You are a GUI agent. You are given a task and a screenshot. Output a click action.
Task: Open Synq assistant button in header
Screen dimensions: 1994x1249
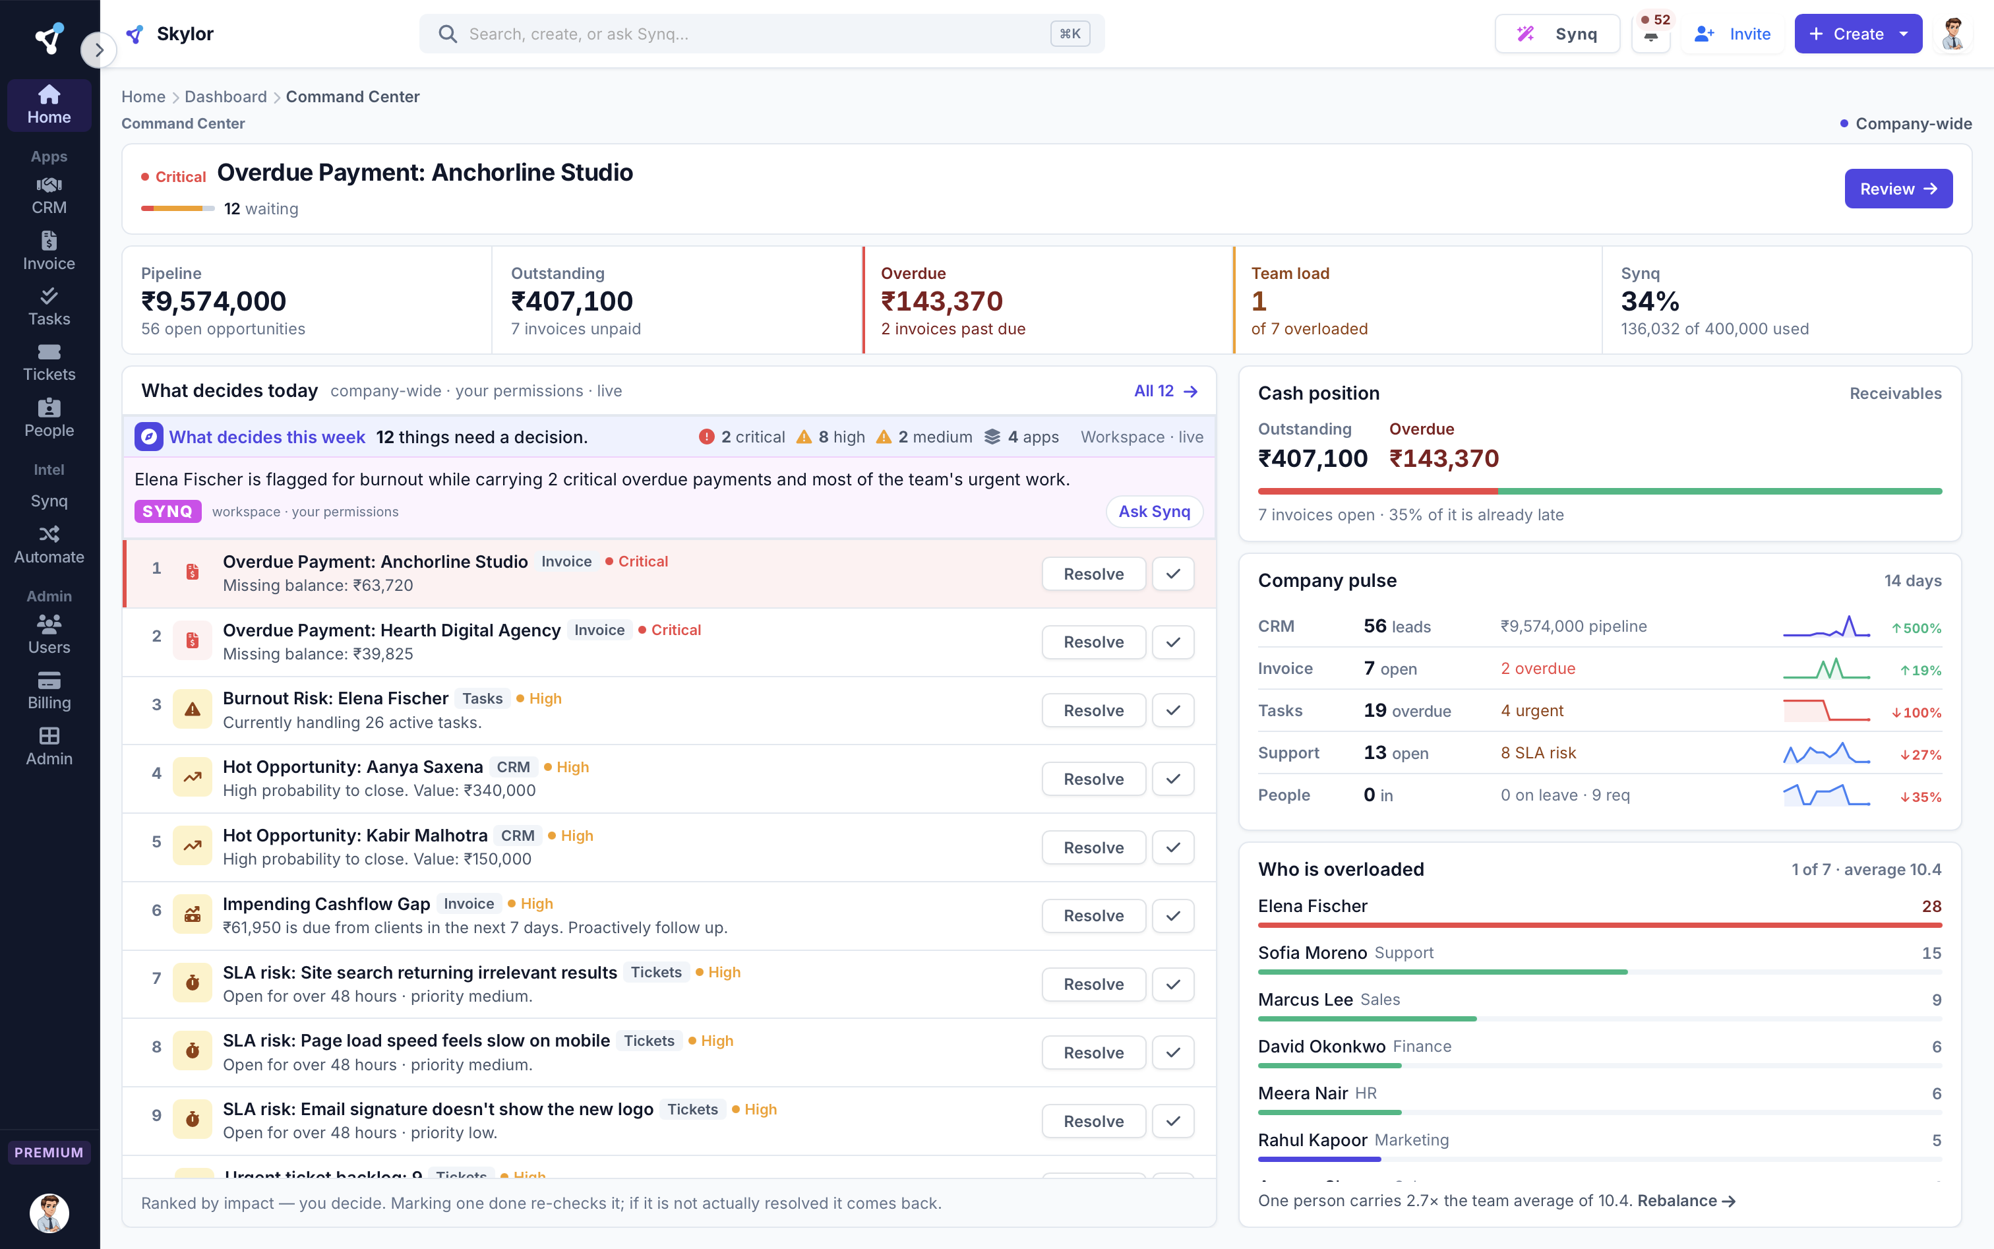click(x=1557, y=34)
